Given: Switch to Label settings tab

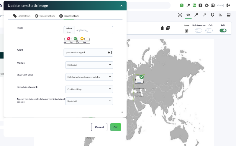Looking at the screenshot, I should [22, 16].
